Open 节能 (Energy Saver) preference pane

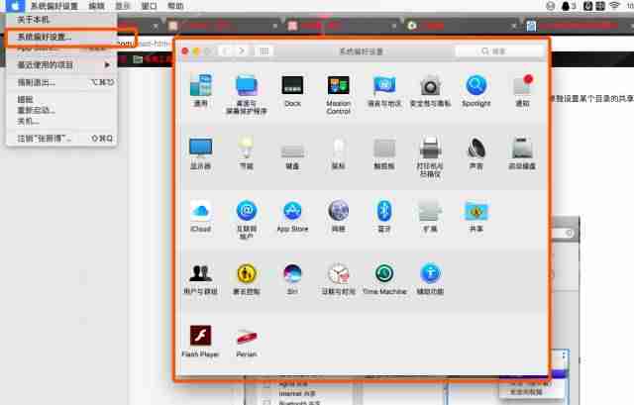[x=247, y=152]
